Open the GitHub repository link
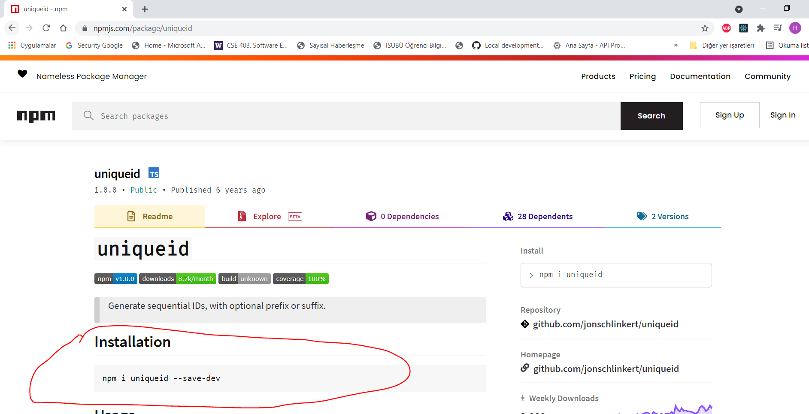 point(605,324)
